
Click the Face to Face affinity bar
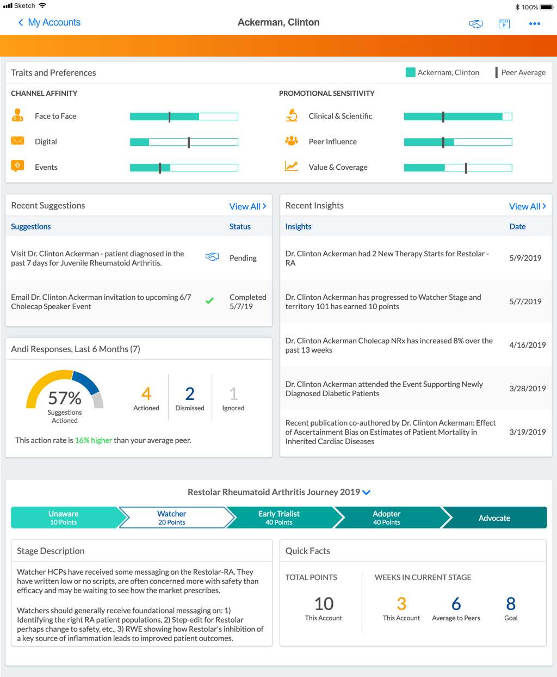(184, 116)
